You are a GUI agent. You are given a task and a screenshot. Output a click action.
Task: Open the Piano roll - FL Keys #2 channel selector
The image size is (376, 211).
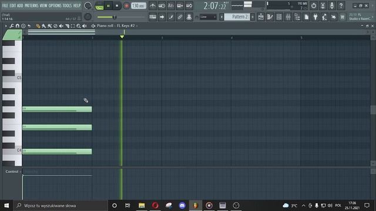click(117, 26)
